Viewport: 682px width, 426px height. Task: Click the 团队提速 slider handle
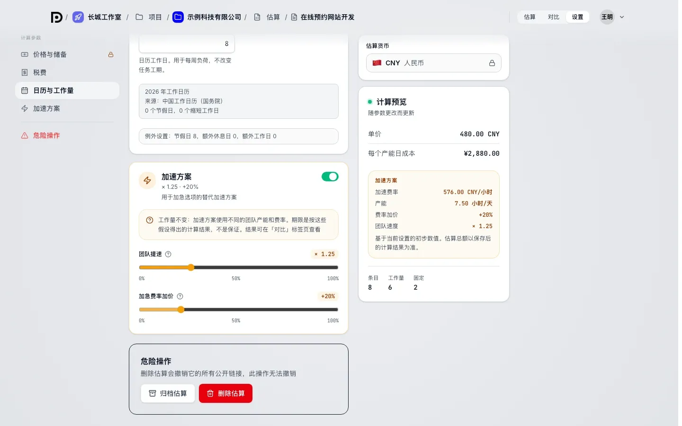pyautogui.click(x=191, y=267)
